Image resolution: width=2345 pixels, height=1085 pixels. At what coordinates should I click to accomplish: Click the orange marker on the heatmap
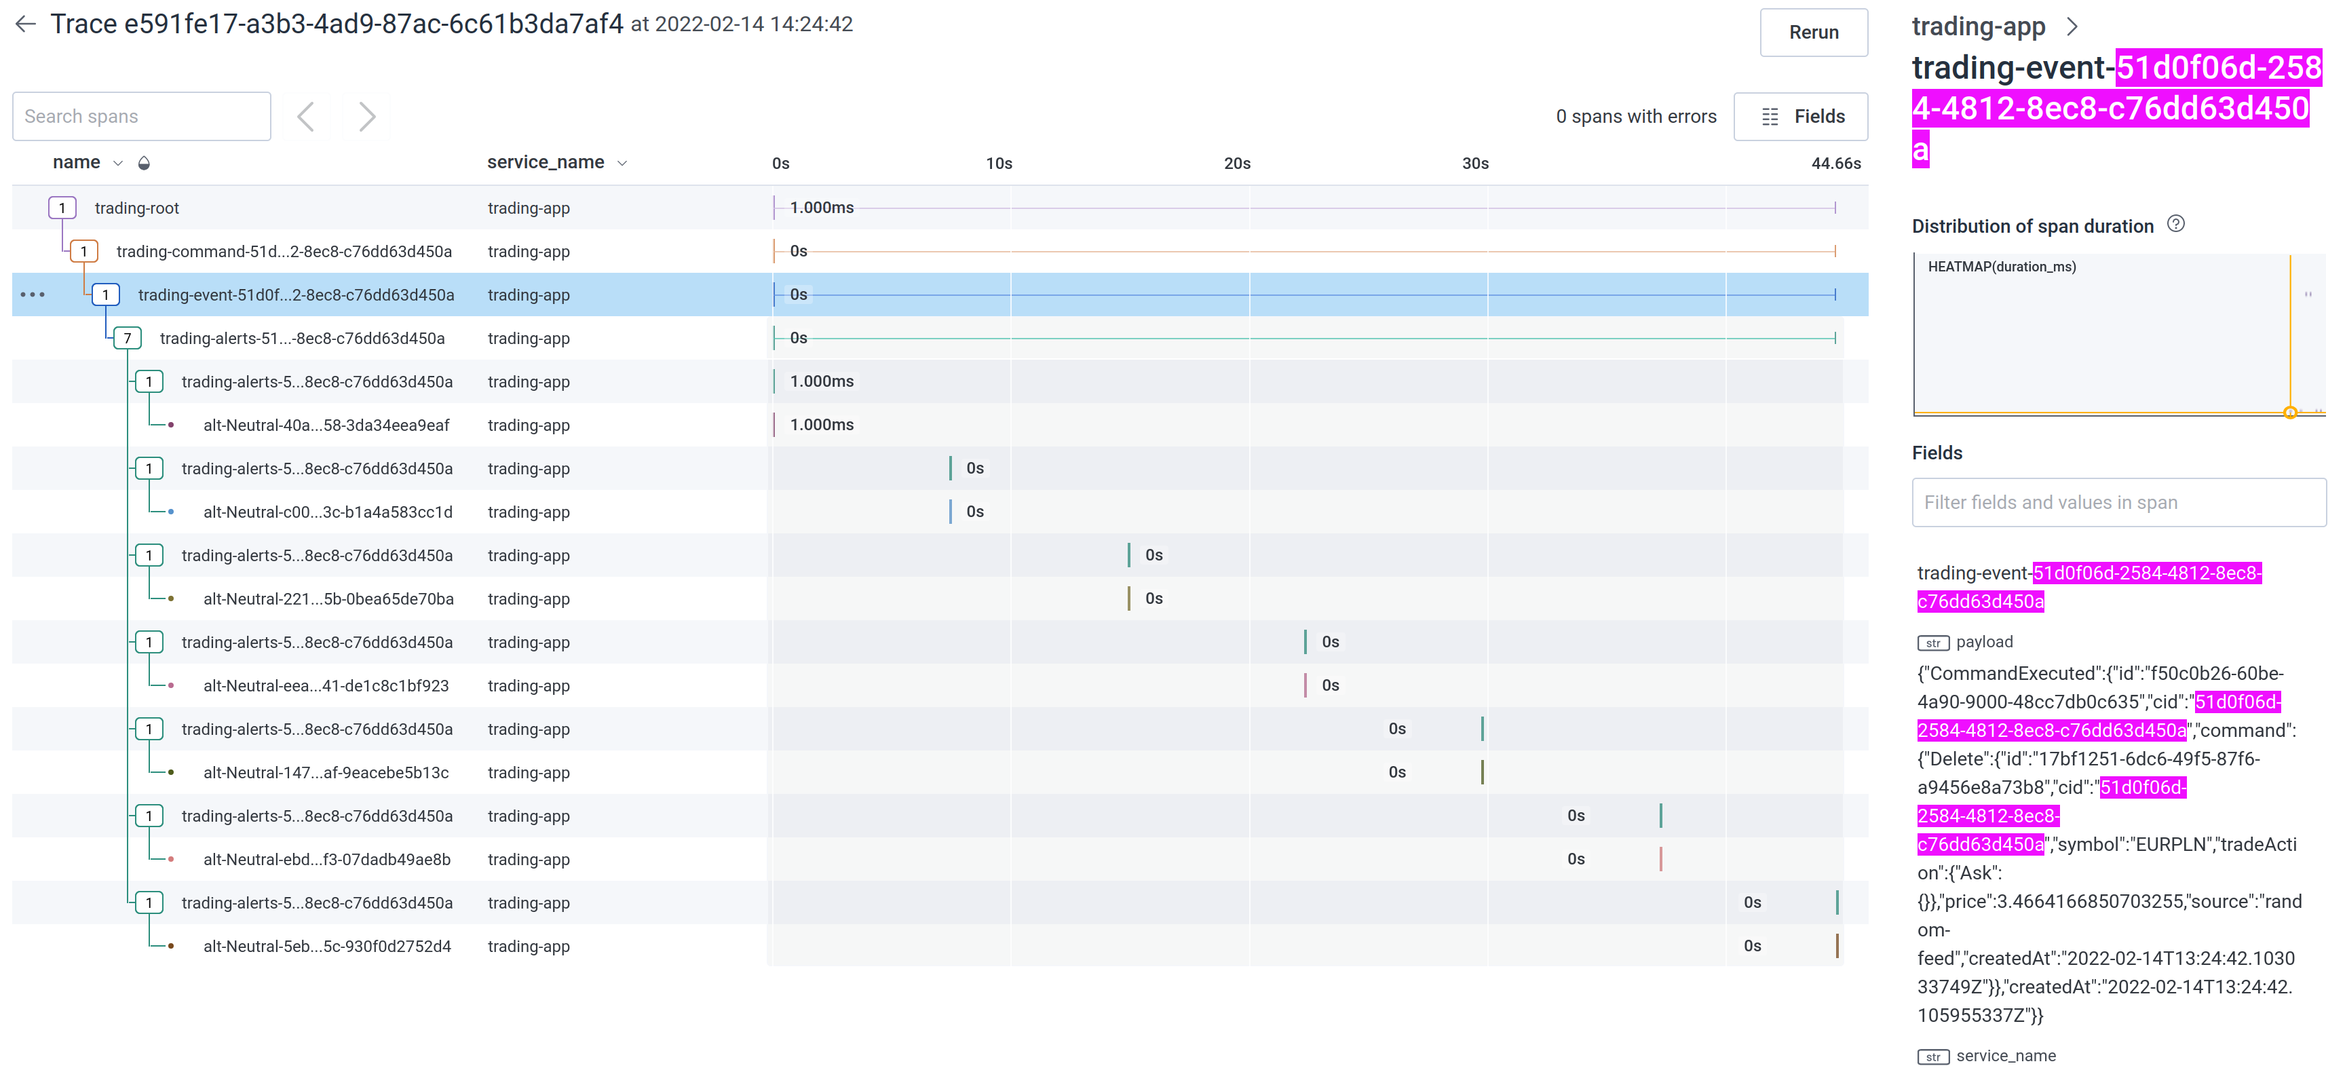(x=2291, y=413)
